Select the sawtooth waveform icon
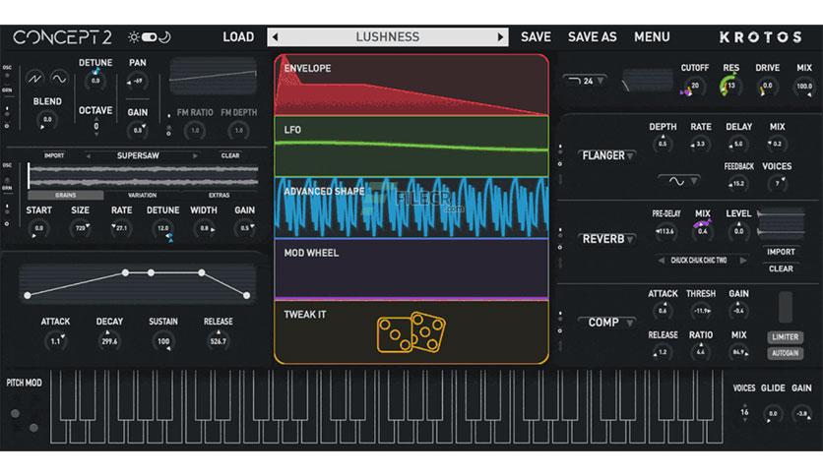This screenshot has height=476, width=823. 34,79
